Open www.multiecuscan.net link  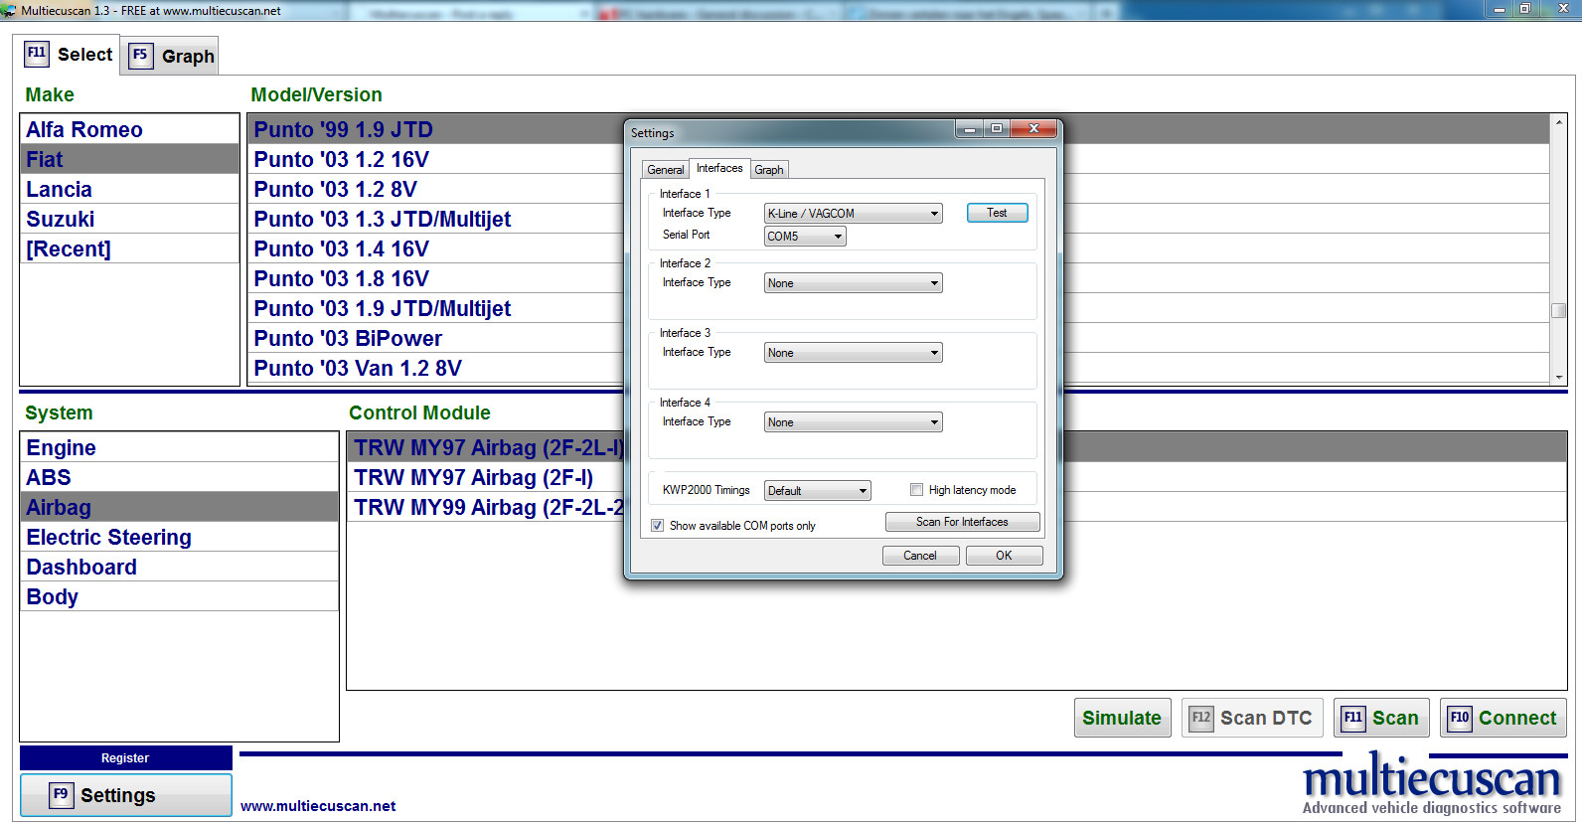click(x=318, y=806)
